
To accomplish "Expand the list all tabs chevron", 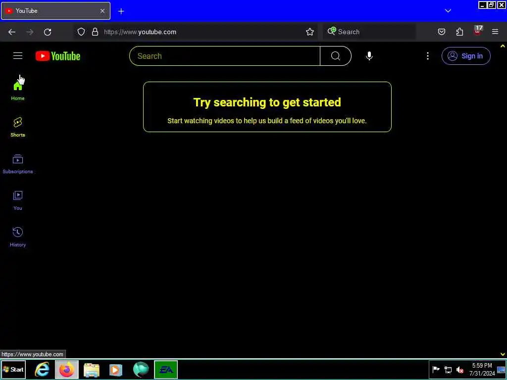I will point(448,11).
